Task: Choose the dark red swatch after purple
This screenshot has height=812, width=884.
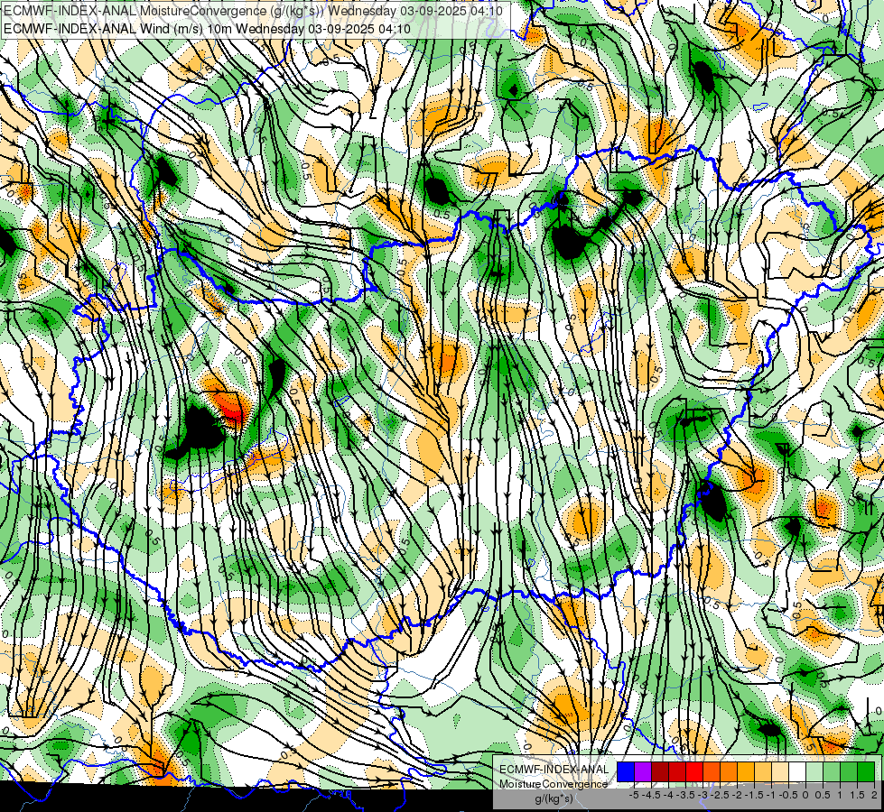Action: [x=660, y=771]
